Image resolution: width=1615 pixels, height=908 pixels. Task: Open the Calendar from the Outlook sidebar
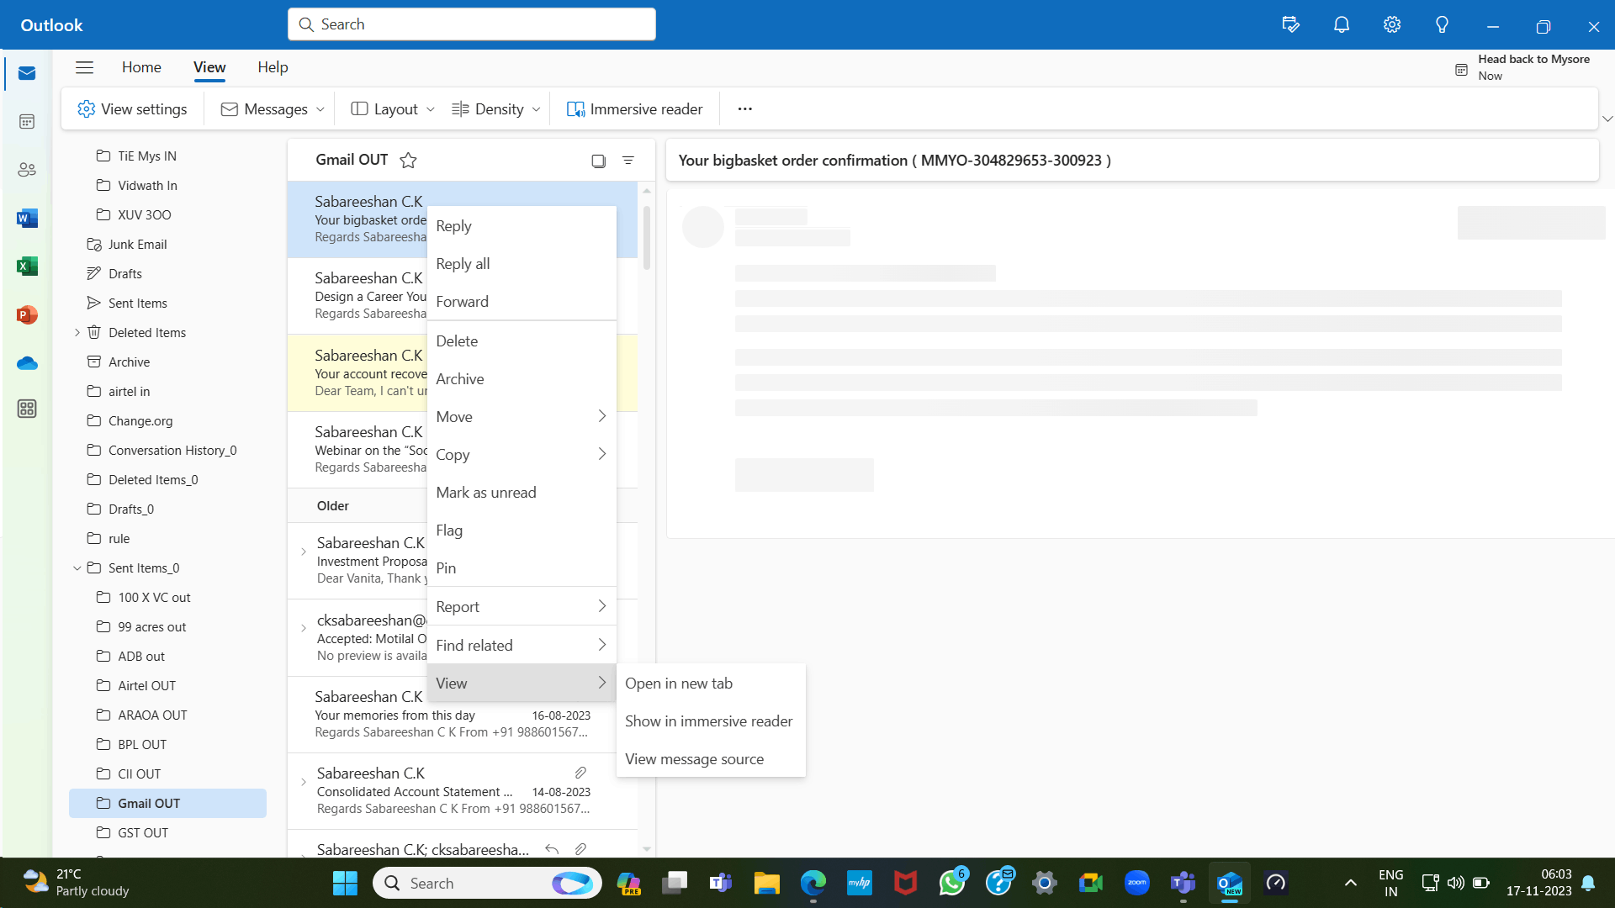pyautogui.click(x=27, y=121)
